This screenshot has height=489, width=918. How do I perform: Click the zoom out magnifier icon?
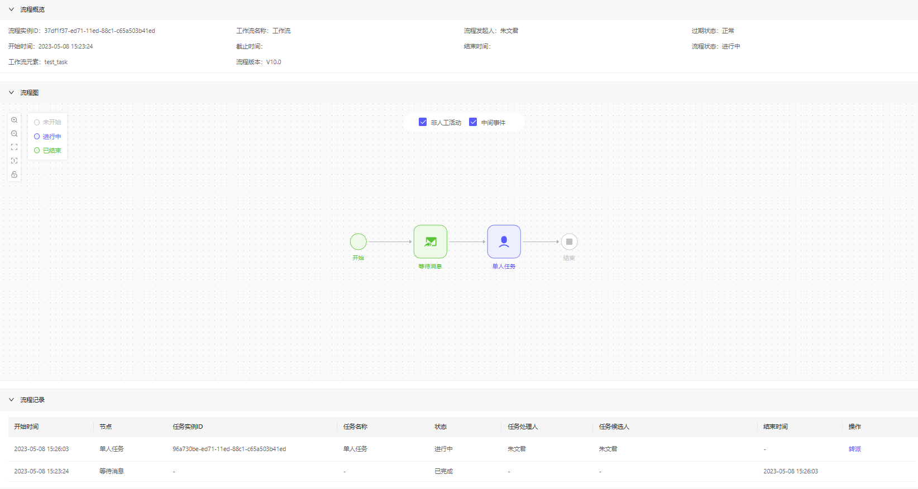(x=15, y=134)
